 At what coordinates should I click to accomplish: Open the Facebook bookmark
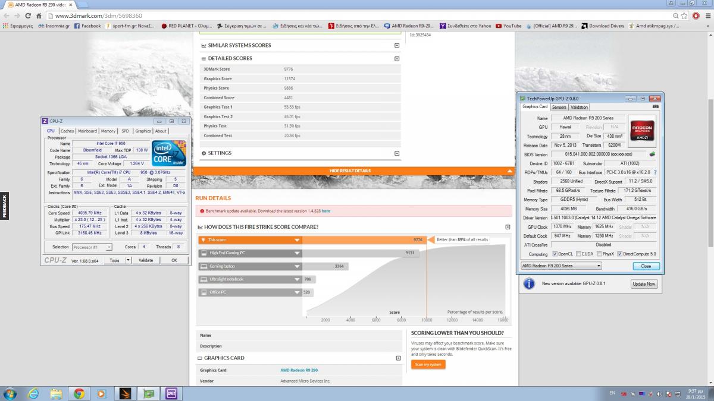pyautogui.click(x=87, y=26)
